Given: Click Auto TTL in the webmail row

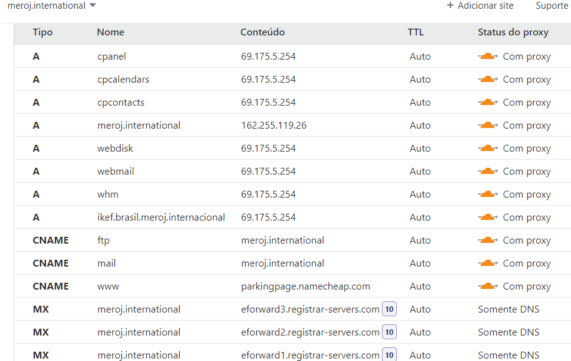Looking at the screenshot, I should 420,171.
